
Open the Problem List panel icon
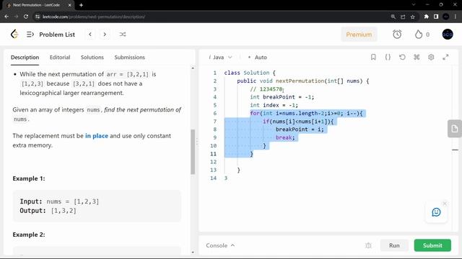click(x=30, y=35)
